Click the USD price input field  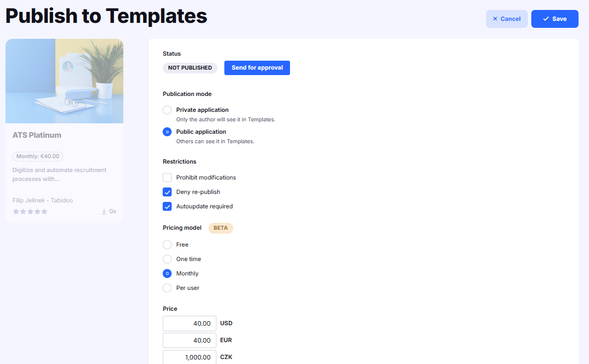[x=190, y=323]
